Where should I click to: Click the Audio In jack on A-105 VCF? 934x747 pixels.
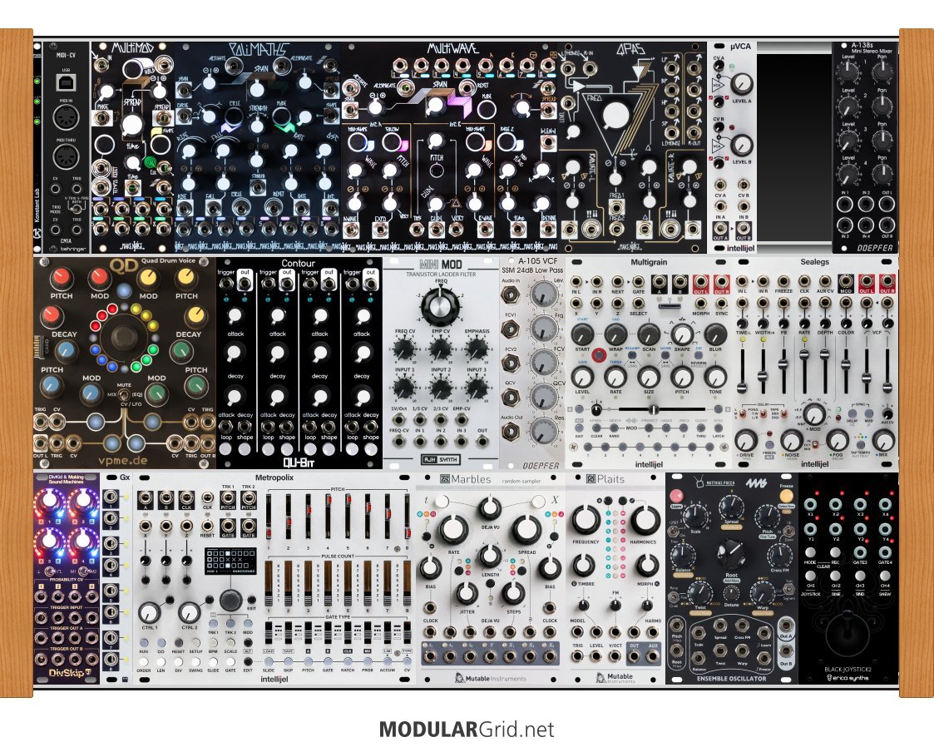(510, 294)
